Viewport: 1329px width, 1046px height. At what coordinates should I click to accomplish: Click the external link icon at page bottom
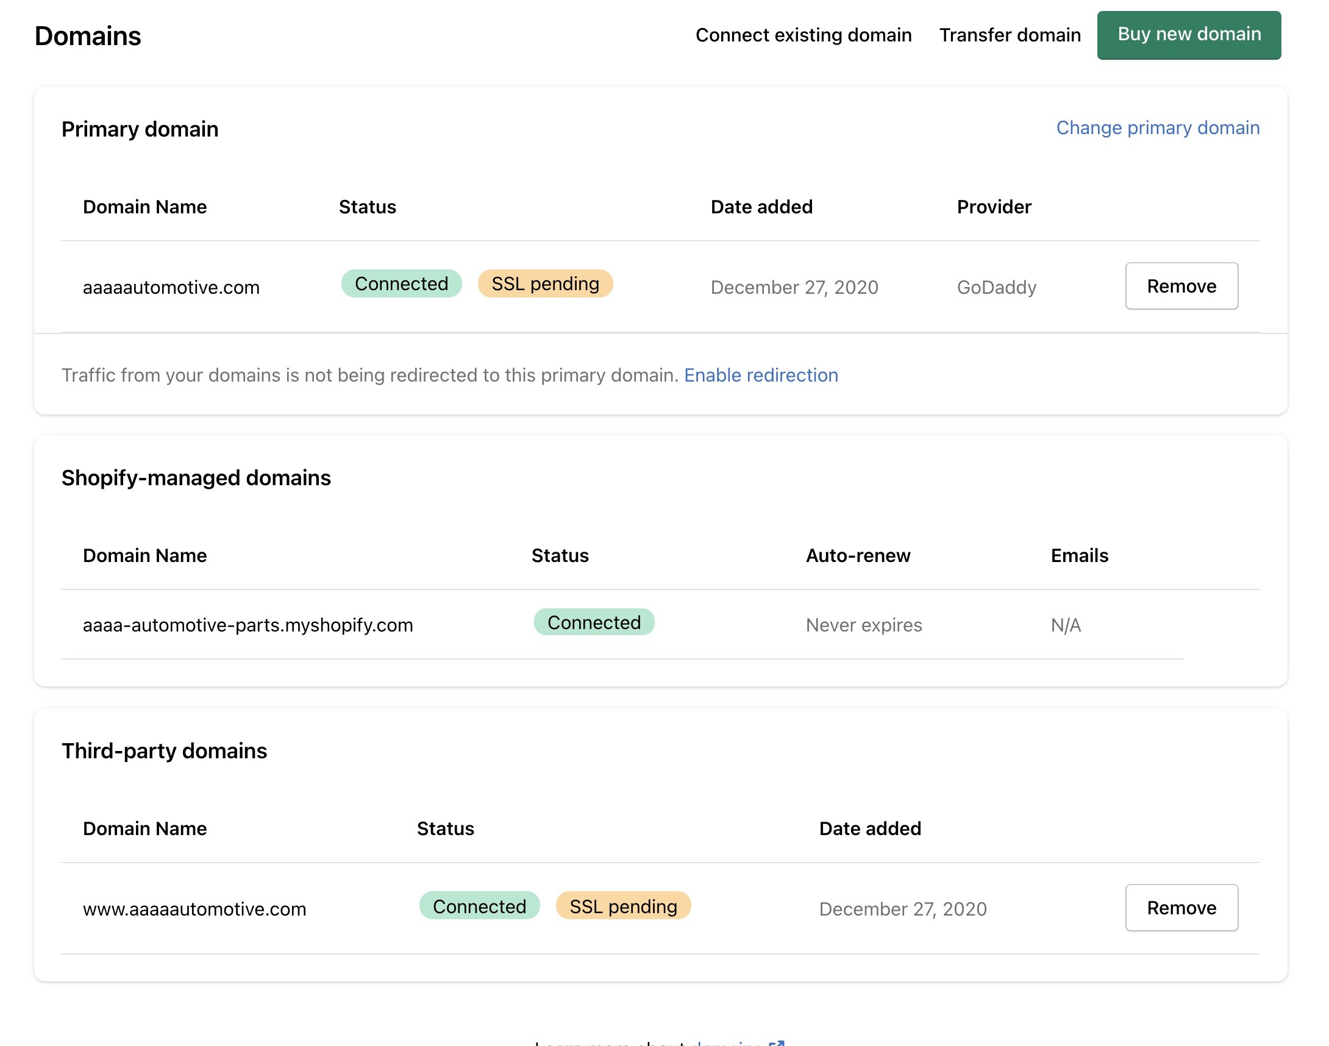[x=776, y=1042]
